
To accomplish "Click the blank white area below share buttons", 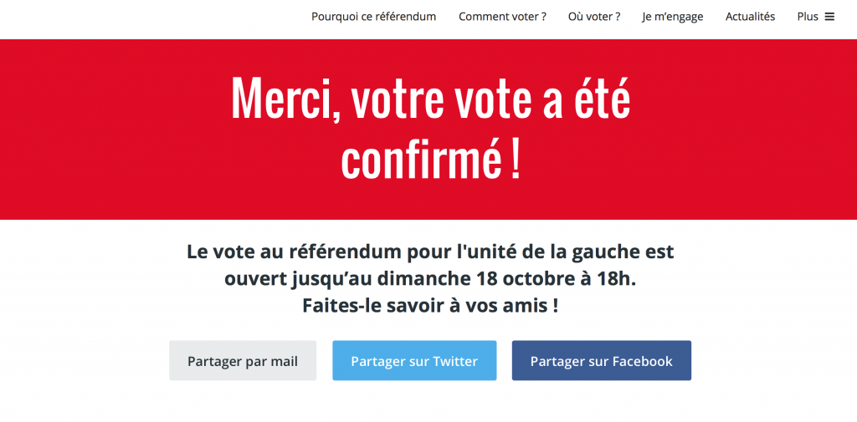I will pos(428,404).
